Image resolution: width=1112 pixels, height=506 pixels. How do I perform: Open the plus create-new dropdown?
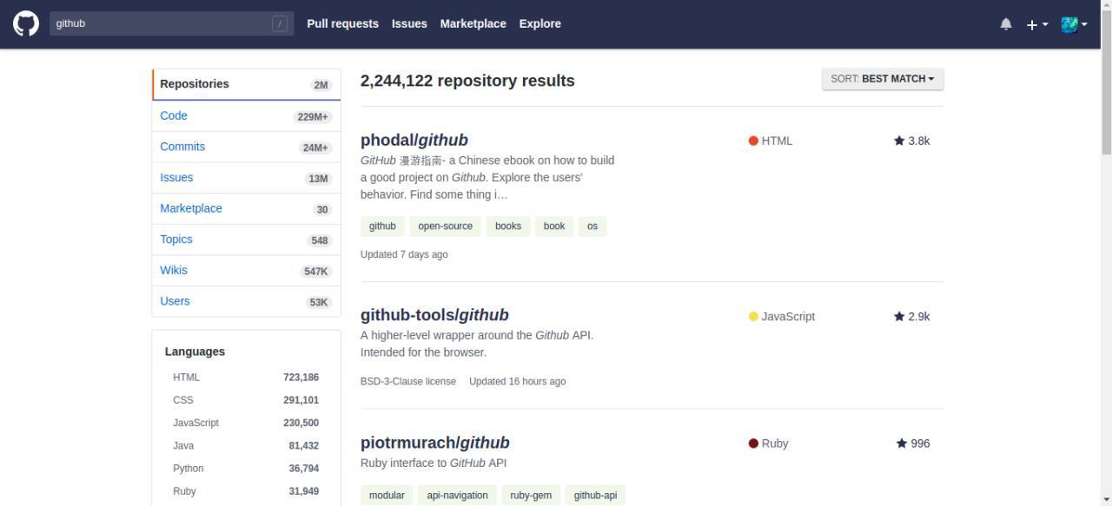pyautogui.click(x=1037, y=24)
